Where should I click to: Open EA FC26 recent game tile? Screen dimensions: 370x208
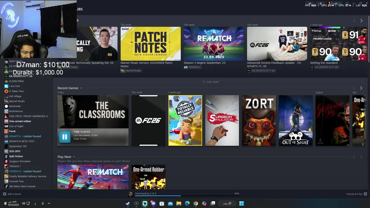(x=148, y=120)
